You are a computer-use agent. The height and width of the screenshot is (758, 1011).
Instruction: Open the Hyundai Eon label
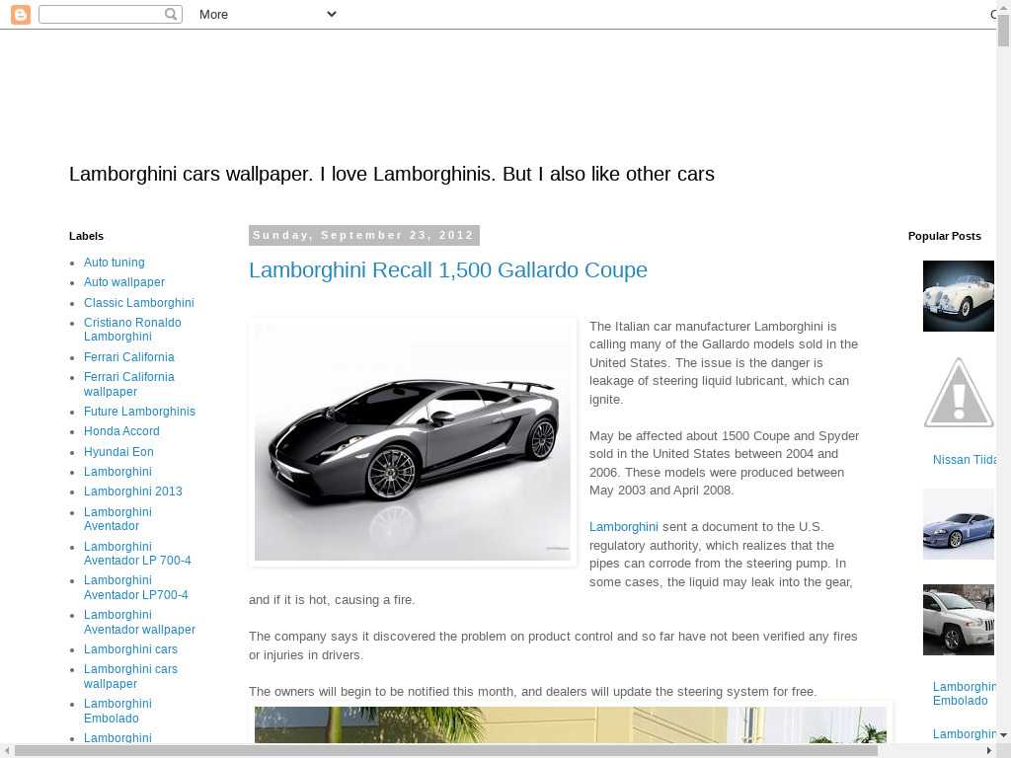pos(118,452)
